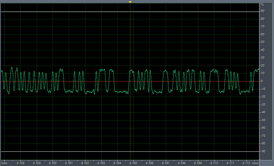Click the 8.170 time ruler label
Screen dimensions: 274x166
click(214, 163)
